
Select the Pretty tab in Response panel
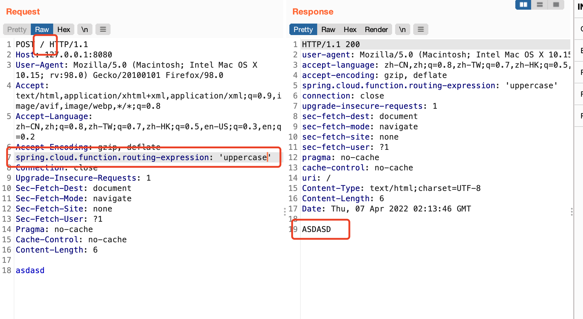tap(303, 30)
